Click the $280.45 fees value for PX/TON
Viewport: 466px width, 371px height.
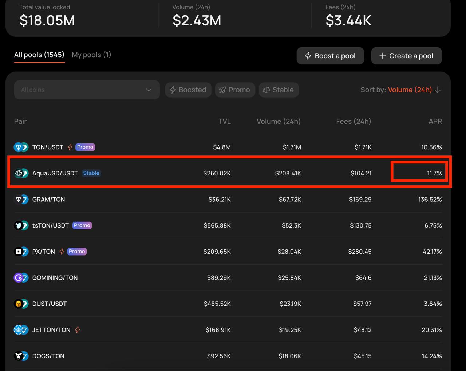360,252
